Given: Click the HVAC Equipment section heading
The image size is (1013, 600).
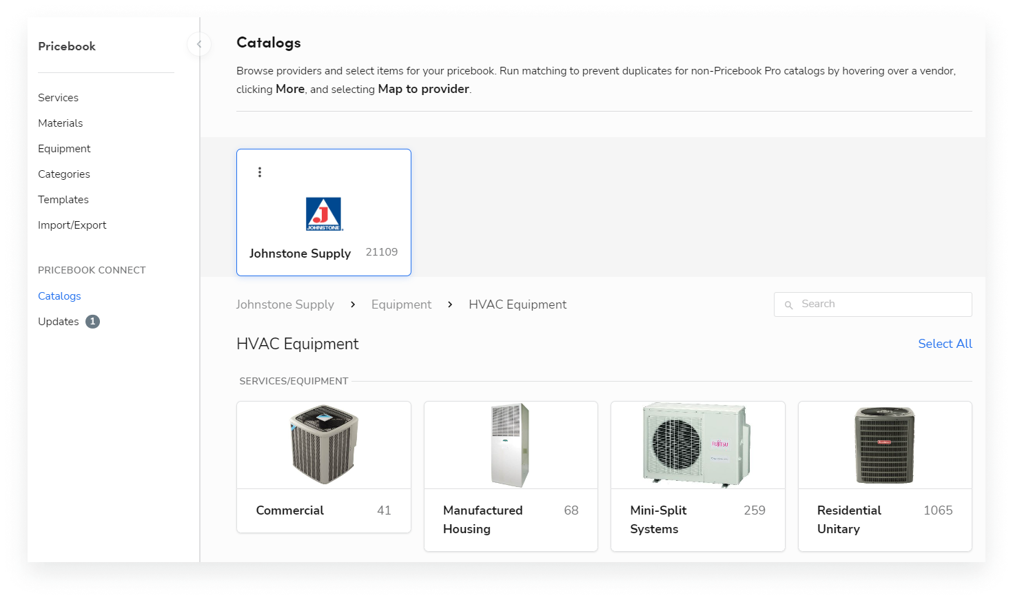Looking at the screenshot, I should 298,344.
